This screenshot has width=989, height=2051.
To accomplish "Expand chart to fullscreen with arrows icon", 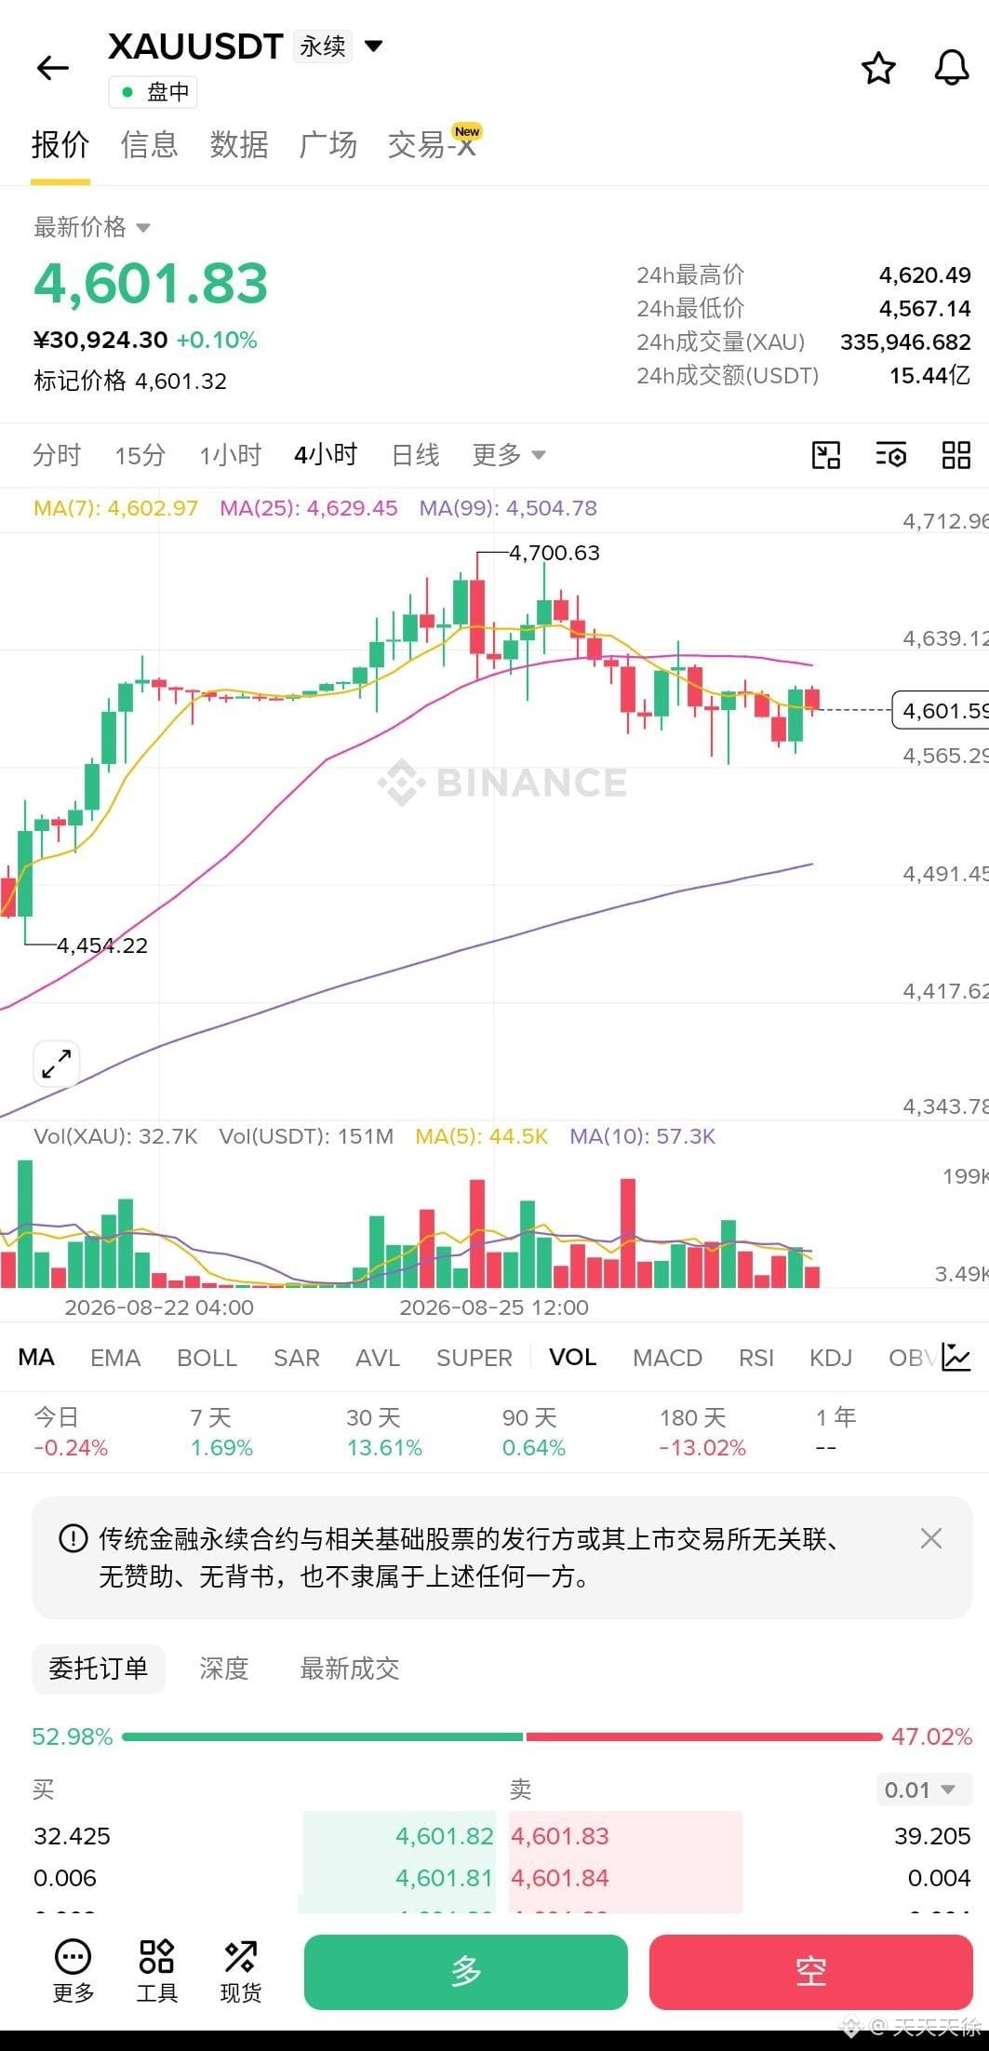I will 56,1064.
